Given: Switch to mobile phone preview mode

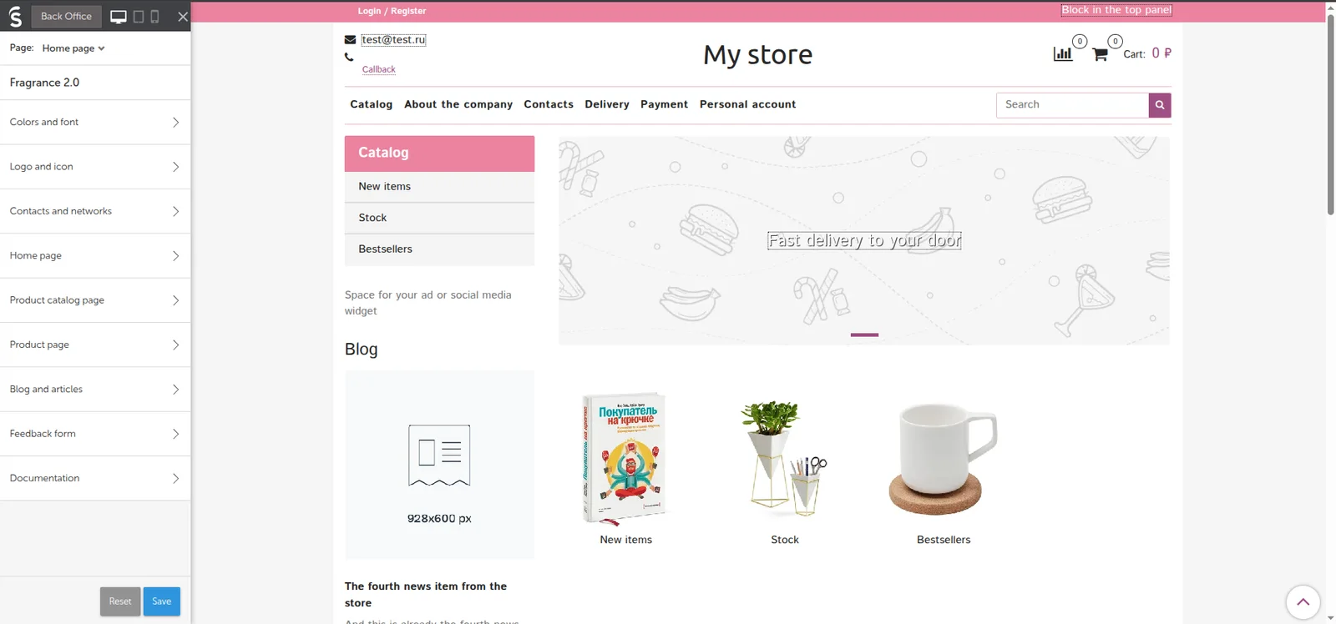Looking at the screenshot, I should pyautogui.click(x=154, y=17).
